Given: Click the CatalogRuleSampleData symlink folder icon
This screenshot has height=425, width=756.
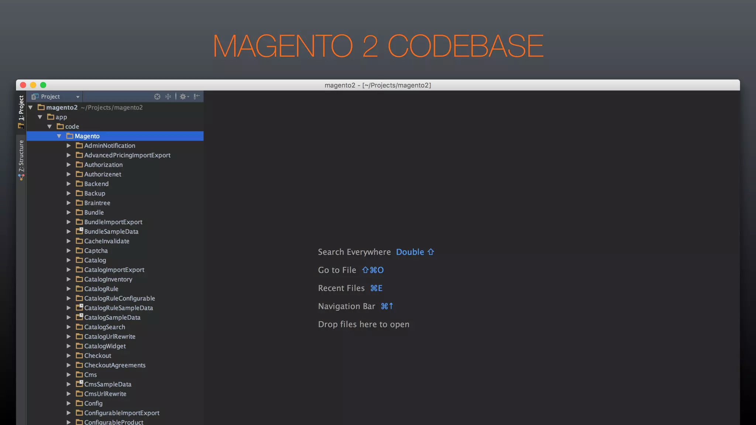Looking at the screenshot, I should tap(79, 307).
